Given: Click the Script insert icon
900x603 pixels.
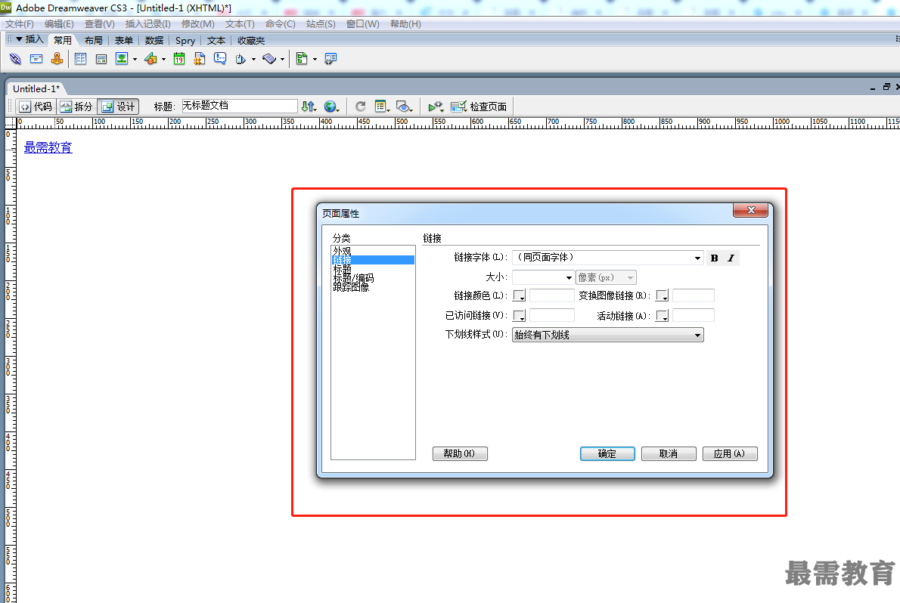Looking at the screenshot, I should point(269,58).
